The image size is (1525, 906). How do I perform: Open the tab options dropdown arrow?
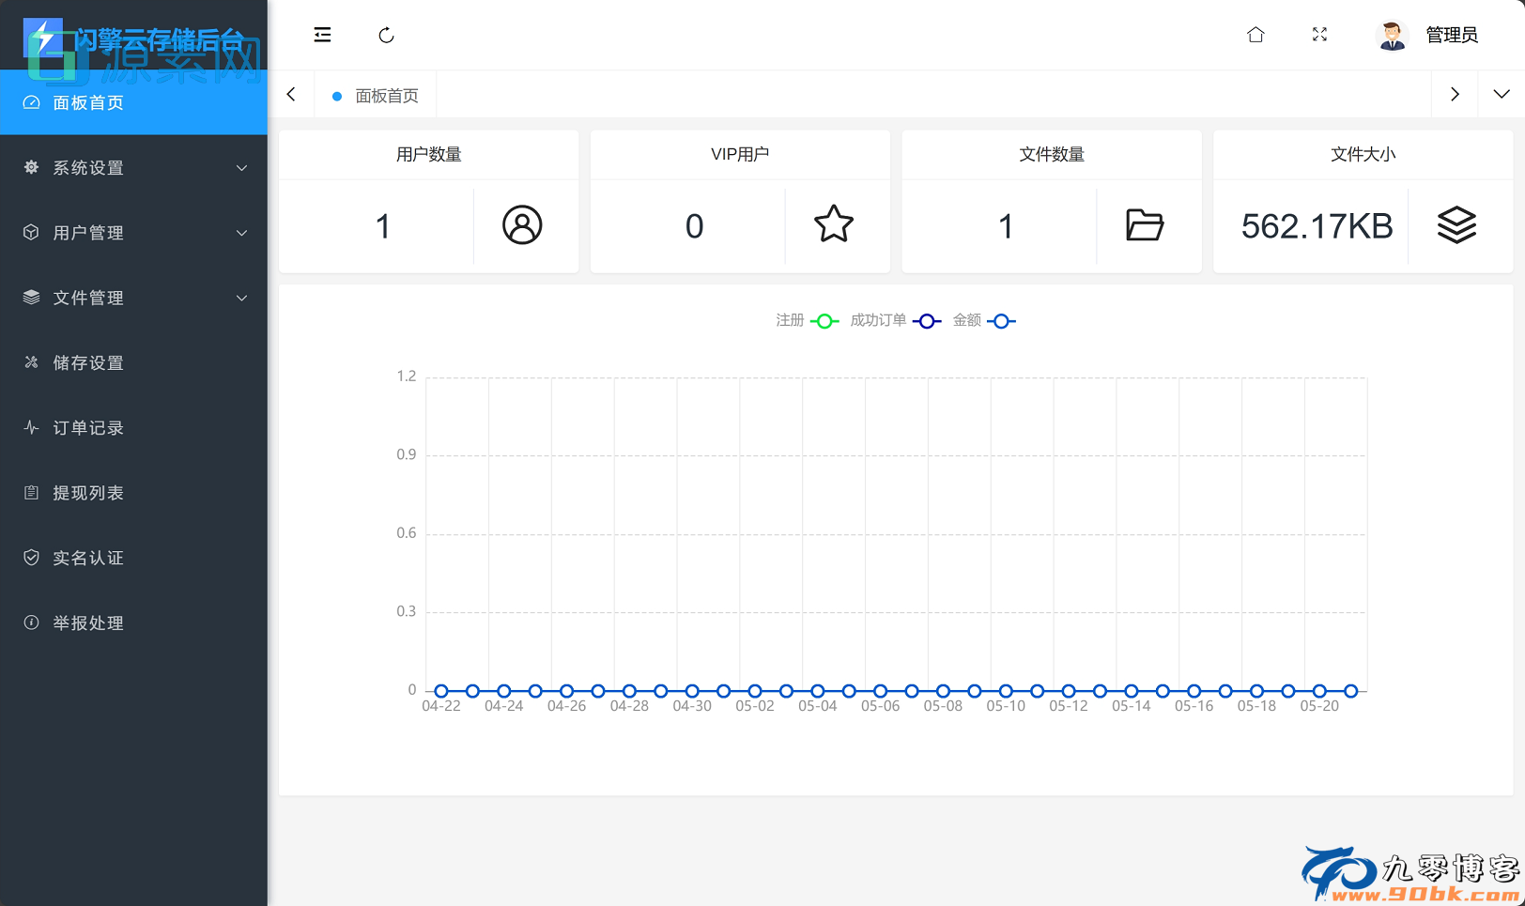pyautogui.click(x=1501, y=94)
